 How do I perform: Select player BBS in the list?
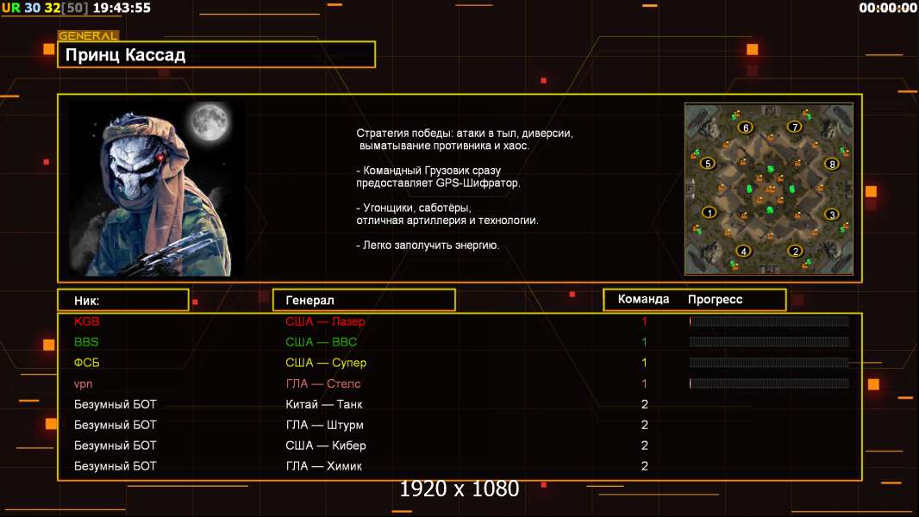click(x=86, y=342)
